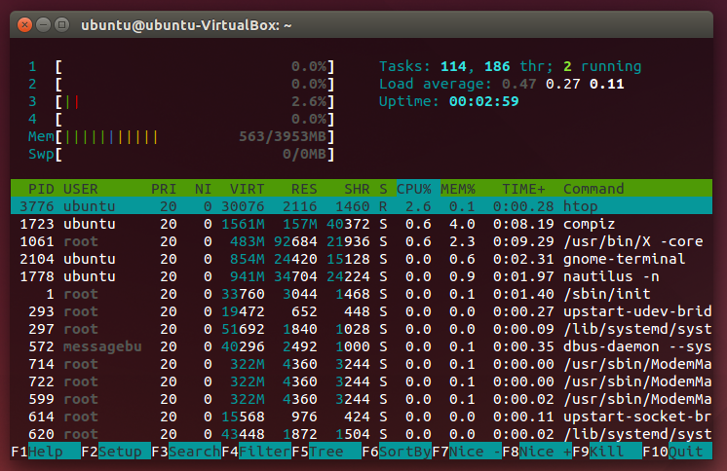Image resolution: width=727 pixels, height=471 pixels.
Task: Click the Command column header
Action: (x=593, y=189)
